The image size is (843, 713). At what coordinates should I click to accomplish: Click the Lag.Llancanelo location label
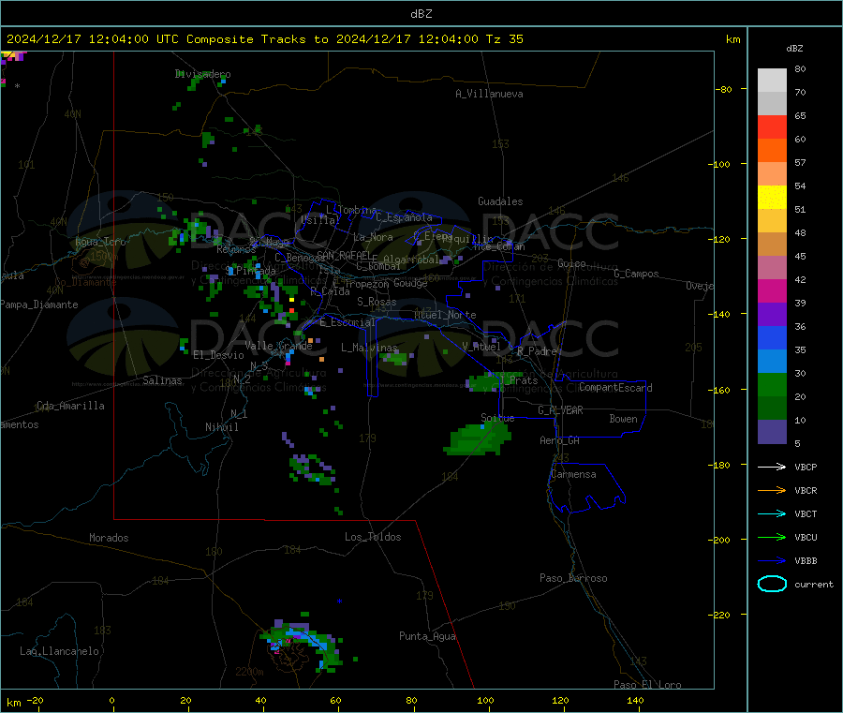pos(60,651)
